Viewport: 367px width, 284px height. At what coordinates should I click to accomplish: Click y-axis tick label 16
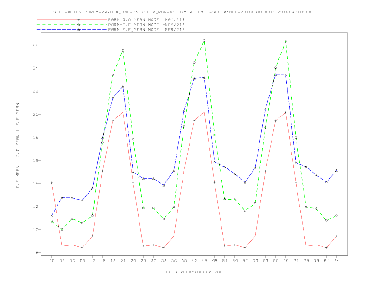pos(36,160)
